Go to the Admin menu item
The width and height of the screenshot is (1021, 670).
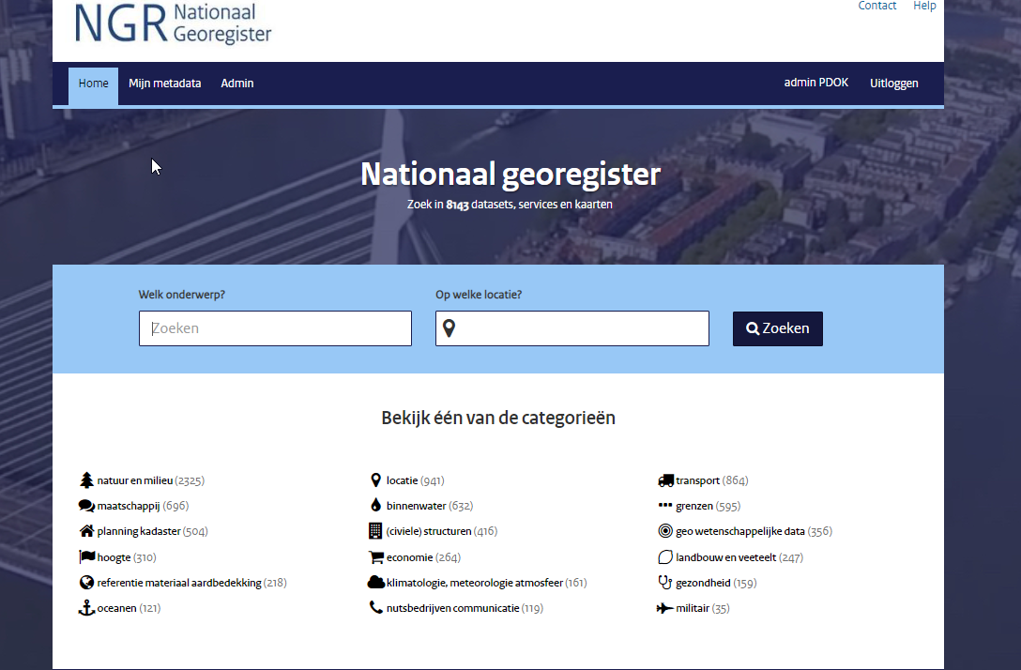[237, 84]
